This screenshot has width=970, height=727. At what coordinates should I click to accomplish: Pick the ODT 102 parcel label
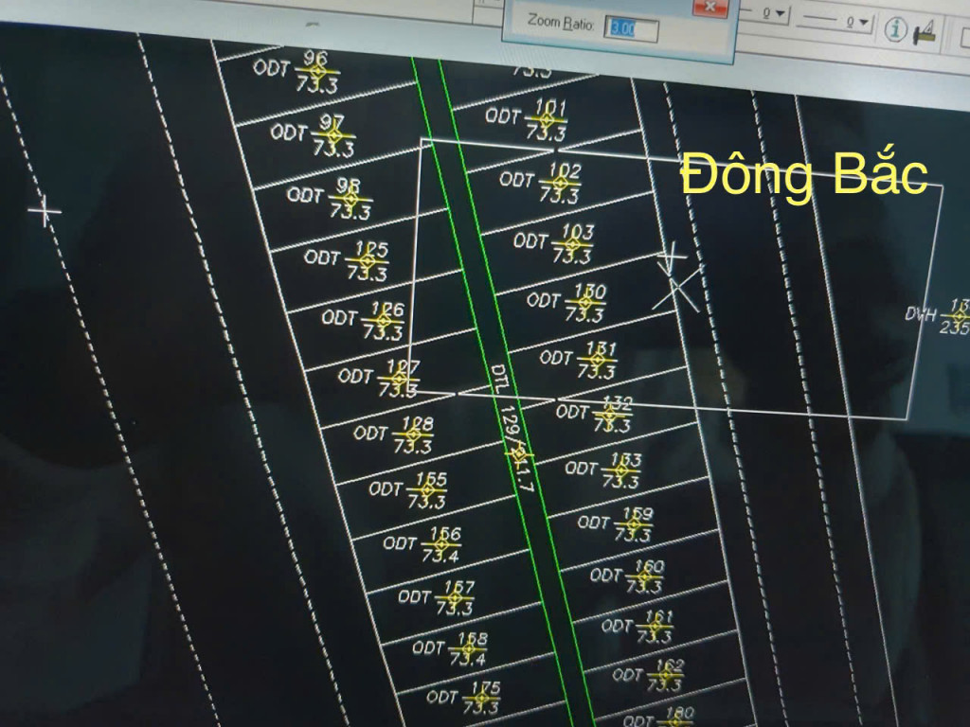(x=517, y=179)
